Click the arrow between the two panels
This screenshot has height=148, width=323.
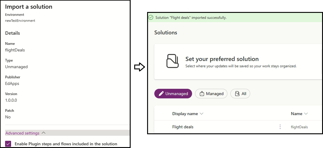(139, 67)
